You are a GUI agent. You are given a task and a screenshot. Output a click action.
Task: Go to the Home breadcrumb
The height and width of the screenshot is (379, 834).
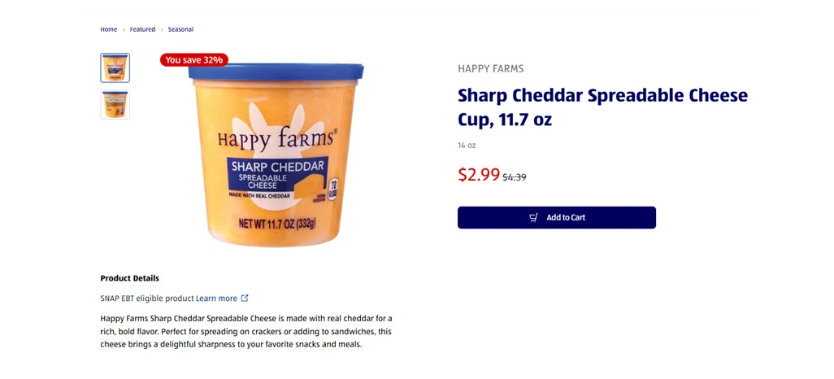tap(109, 29)
